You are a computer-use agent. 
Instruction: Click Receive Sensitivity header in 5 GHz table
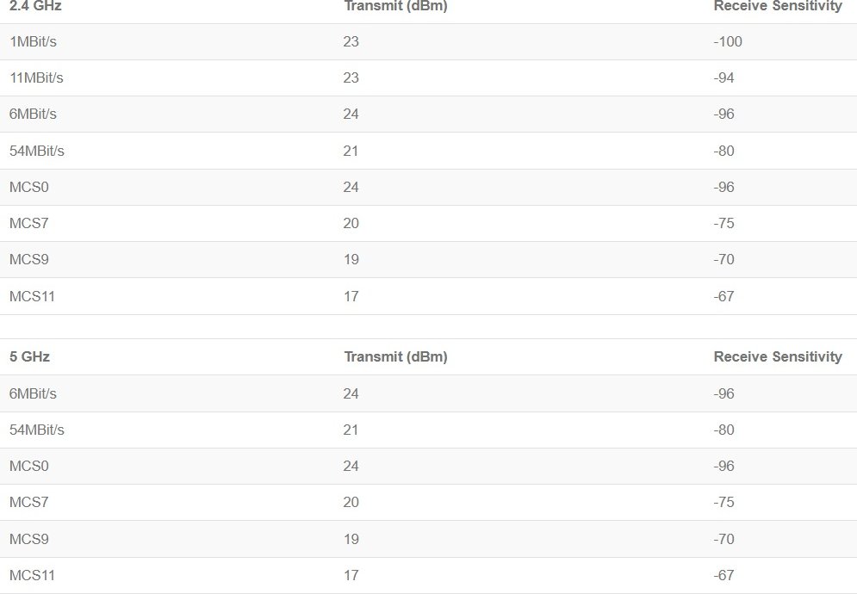(x=778, y=356)
